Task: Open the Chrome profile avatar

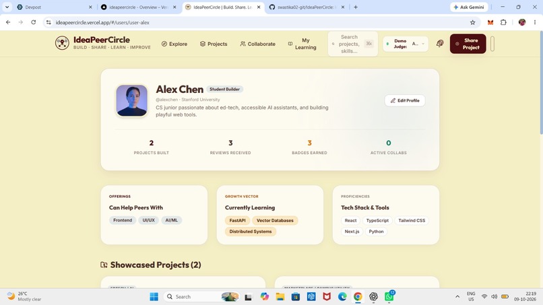Action: tap(522, 22)
